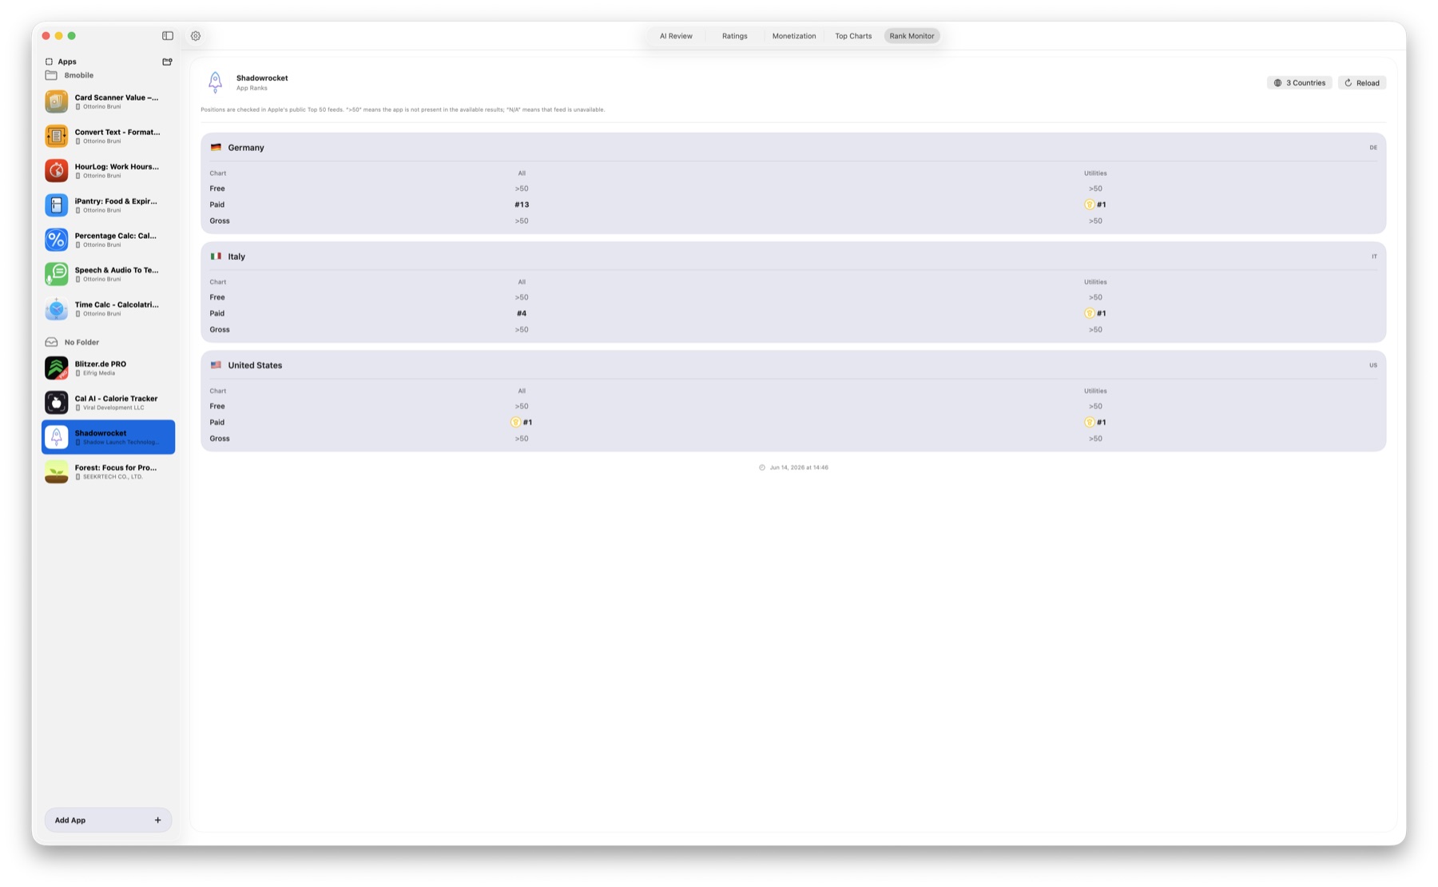Open the 3 Countries selector
The image size is (1438, 887).
[x=1299, y=83]
